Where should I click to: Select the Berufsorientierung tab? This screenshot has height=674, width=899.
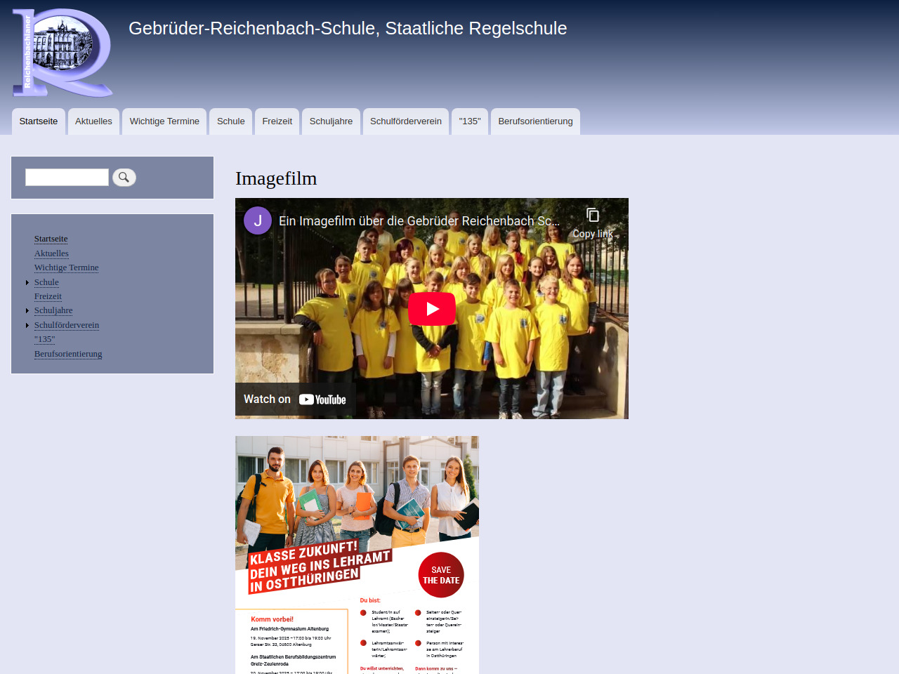(535, 121)
